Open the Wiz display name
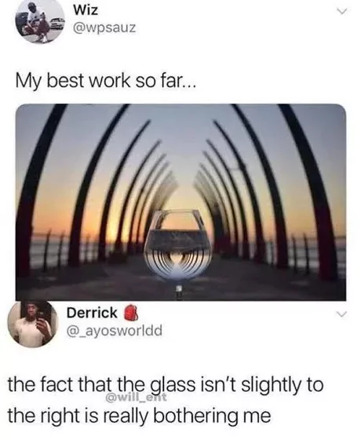 pyautogui.click(x=86, y=10)
